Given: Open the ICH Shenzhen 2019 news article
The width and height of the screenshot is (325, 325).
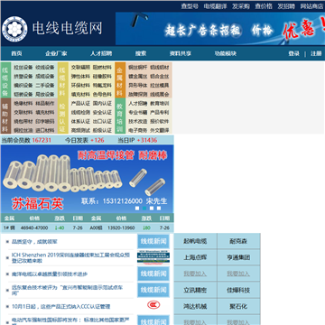Looking at the screenshot, I should click(x=70, y=257).
